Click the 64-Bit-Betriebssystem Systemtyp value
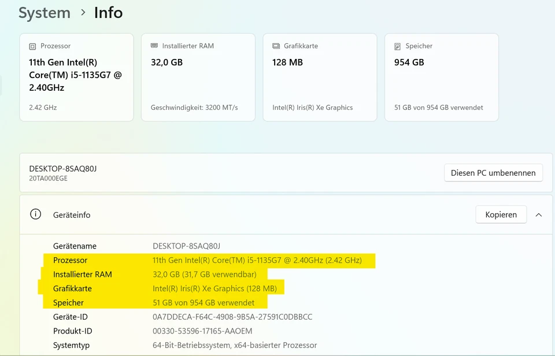Viewport: 555px width, 356px height. pyautogui.click(x=235, y=346)
